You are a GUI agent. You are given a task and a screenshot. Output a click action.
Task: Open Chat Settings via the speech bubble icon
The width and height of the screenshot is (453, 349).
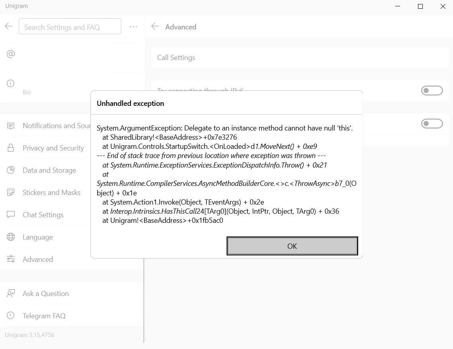(x=11, y=214)
